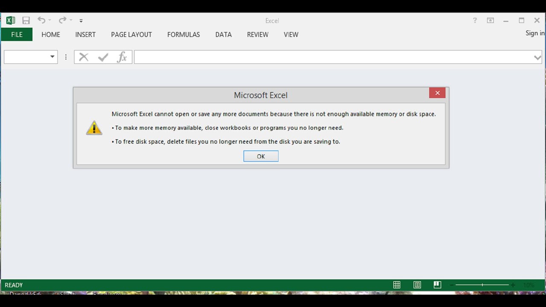Click inside the formula bar input
546x307 pixels.
(334, 57)
